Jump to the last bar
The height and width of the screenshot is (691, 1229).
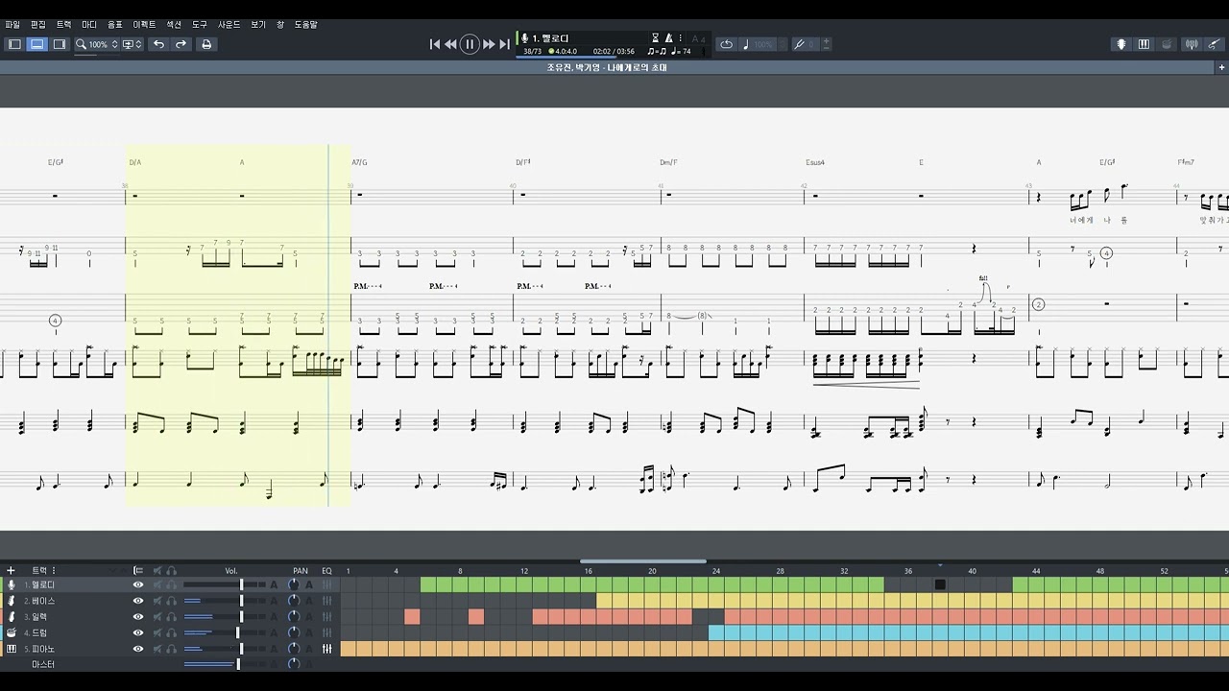coord(504,44)
